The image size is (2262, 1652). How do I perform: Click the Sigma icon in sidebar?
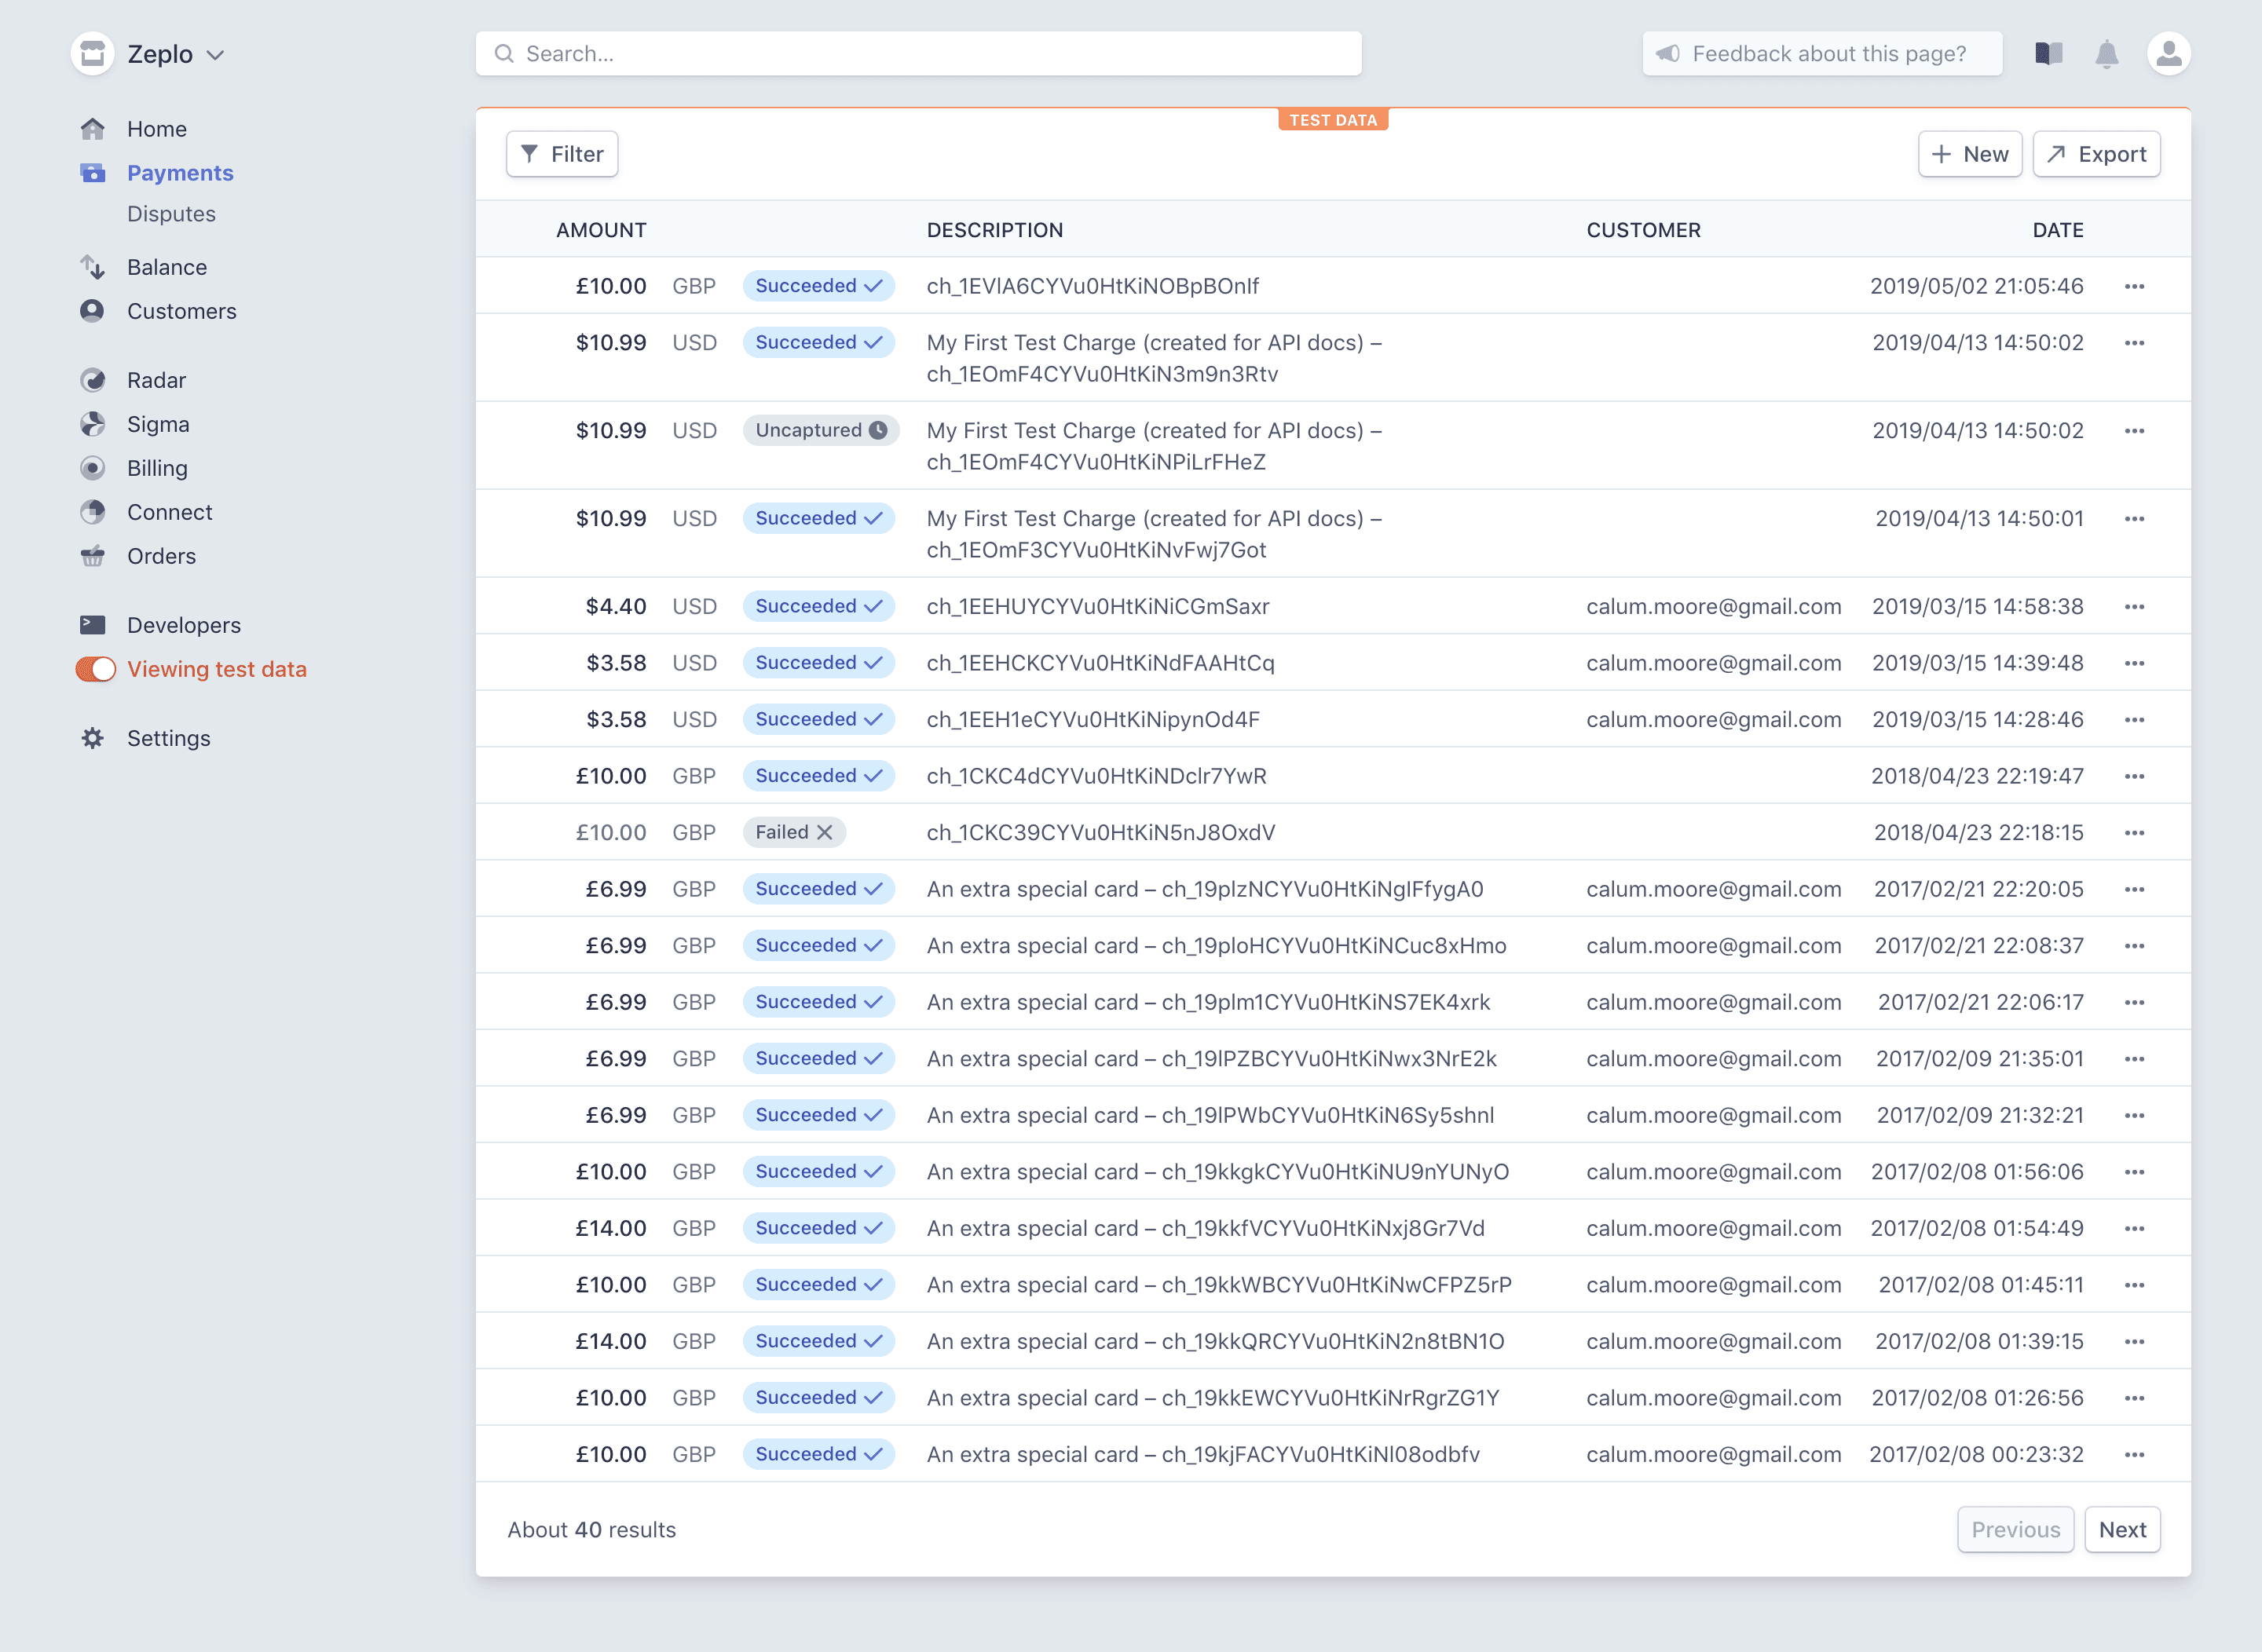(x=93, y=424)
